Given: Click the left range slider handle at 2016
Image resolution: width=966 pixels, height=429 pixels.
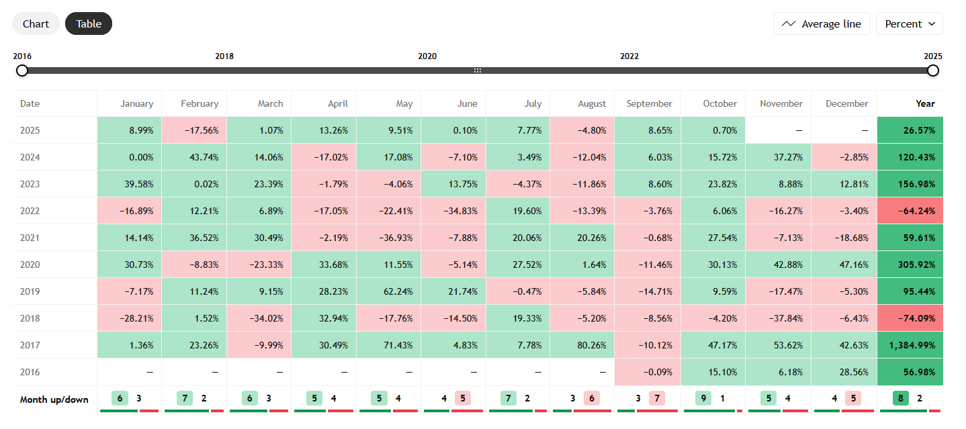Looking at the screenshot, I should click(22, 70).
